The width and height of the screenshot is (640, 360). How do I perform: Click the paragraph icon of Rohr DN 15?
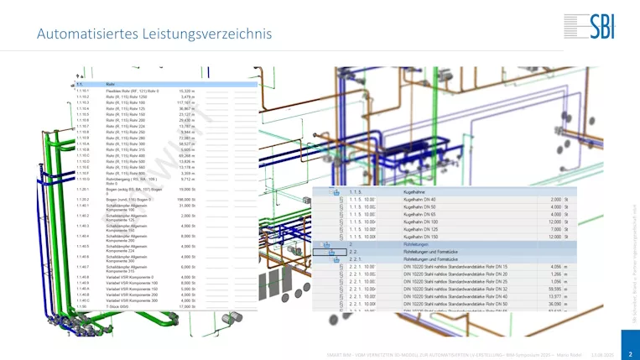click(341, 267)
